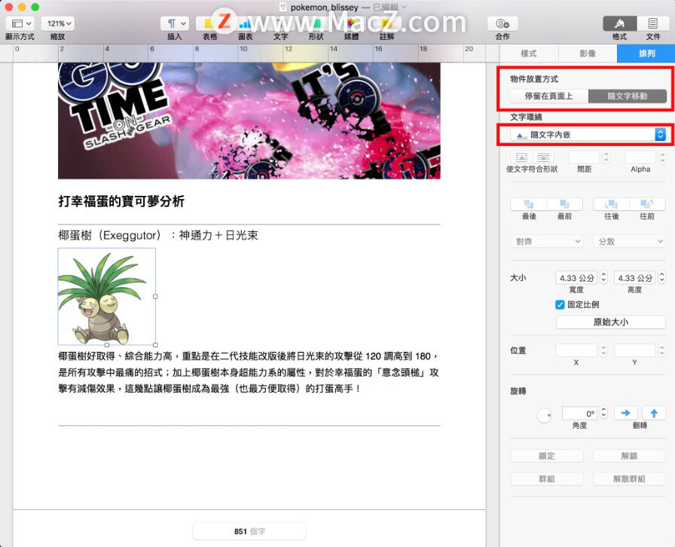Toggle the 固定比例 constrain proportions checkbox
Viewport: 675px width, 547px height.
560,304
